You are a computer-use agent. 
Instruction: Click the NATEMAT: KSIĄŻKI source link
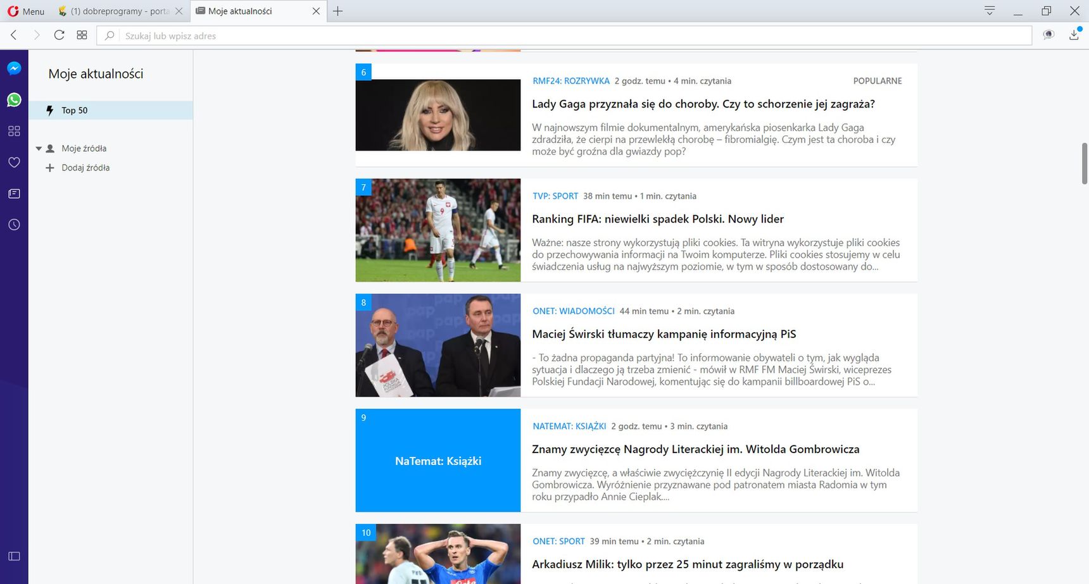[x=569, y=426]
